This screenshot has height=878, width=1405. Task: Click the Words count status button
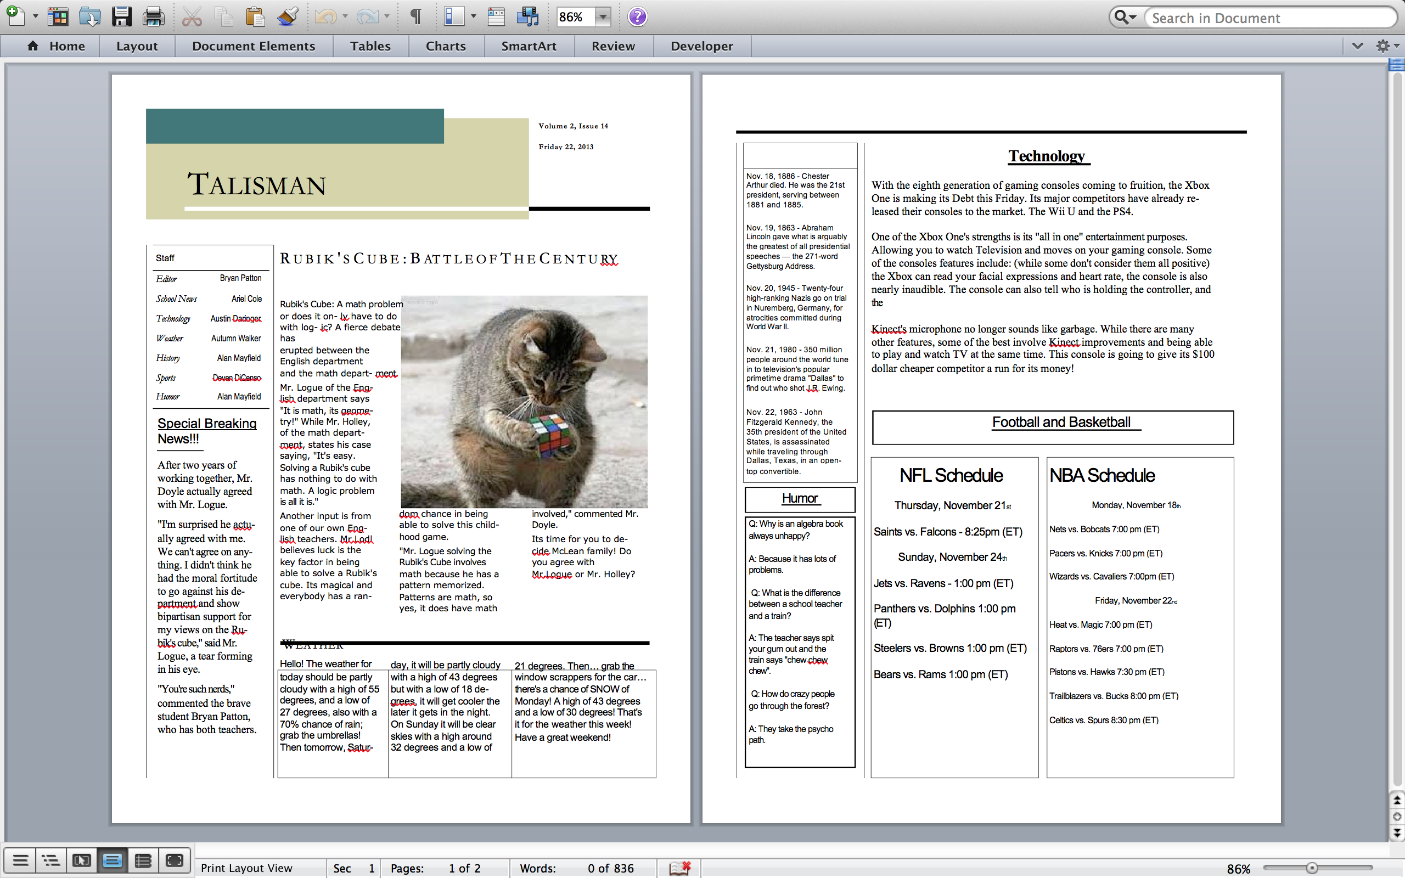pyautogui.click(x=576, y=868)
